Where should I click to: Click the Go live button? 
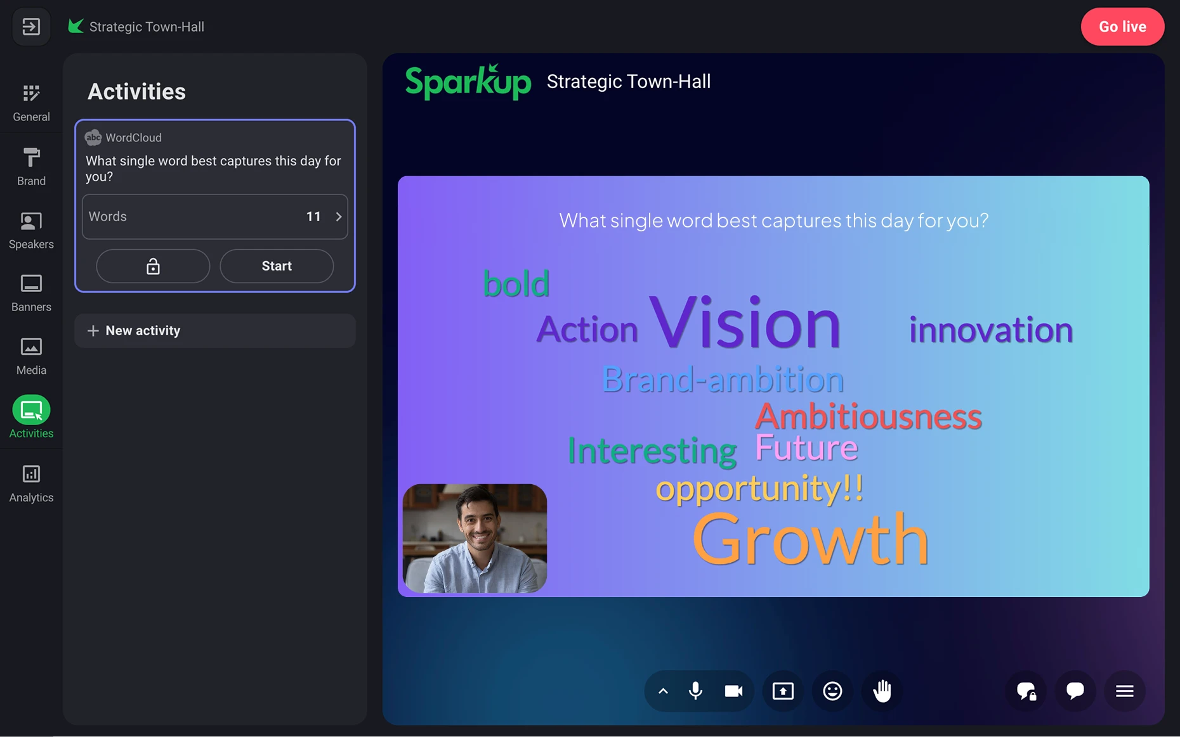pos(1122,27)
